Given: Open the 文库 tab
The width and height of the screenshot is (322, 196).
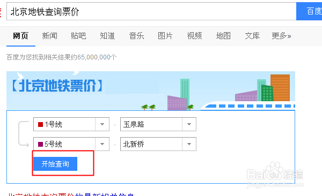Looking at the screenshot, I should tap(252, 36).
